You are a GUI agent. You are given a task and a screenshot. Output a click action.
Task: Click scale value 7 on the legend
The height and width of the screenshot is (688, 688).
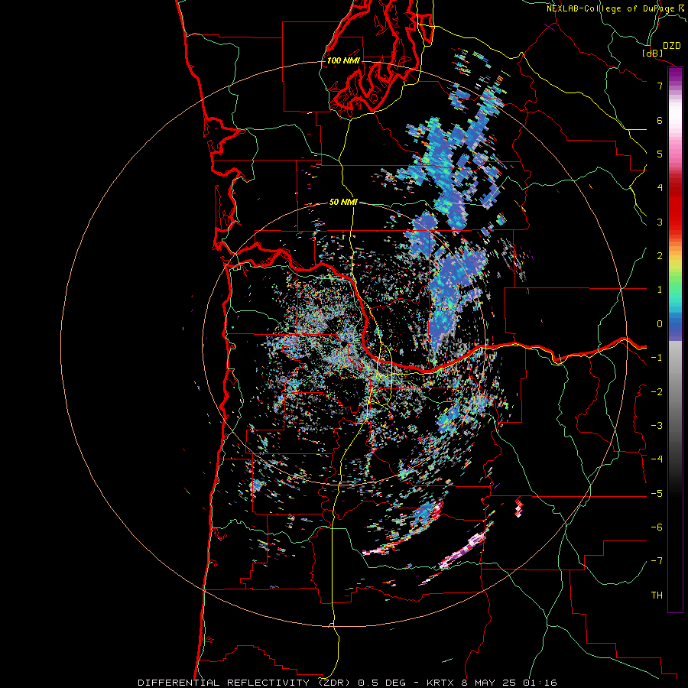point(660,86)
